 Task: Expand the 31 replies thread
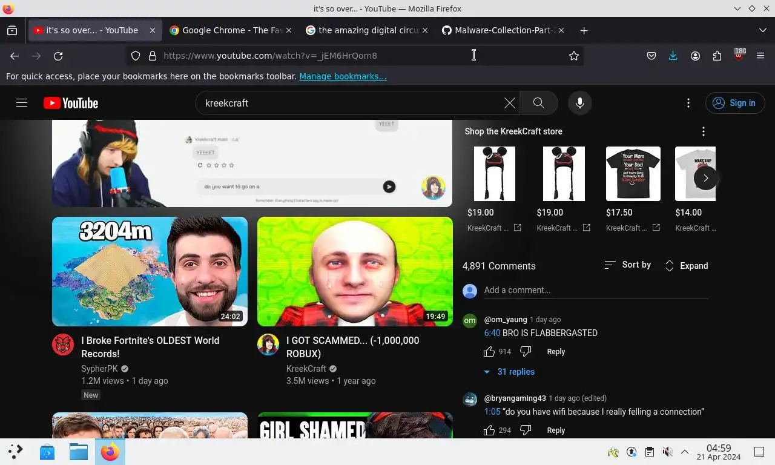point(509,372)
